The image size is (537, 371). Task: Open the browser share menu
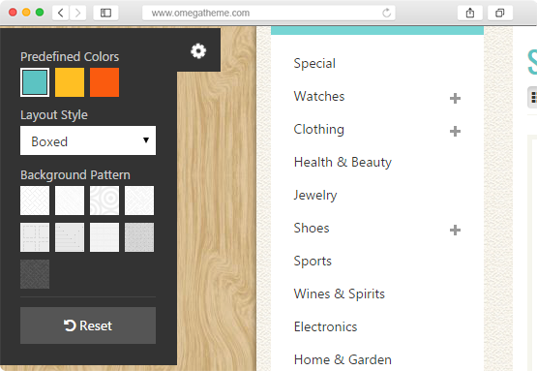pos(470,13)
